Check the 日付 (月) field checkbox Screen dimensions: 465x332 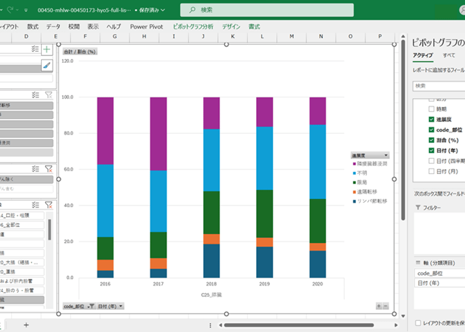tap(431, 172)
